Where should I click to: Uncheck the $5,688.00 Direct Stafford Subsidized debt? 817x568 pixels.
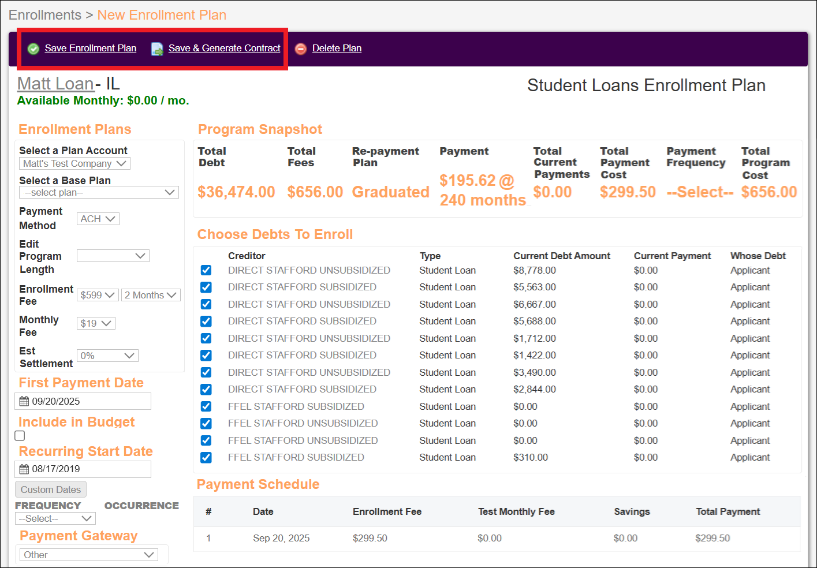point(206,322)
